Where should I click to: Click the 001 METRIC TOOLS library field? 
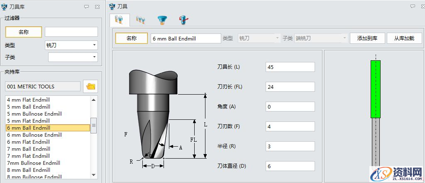pyautogui.click(x=43, y=86)
